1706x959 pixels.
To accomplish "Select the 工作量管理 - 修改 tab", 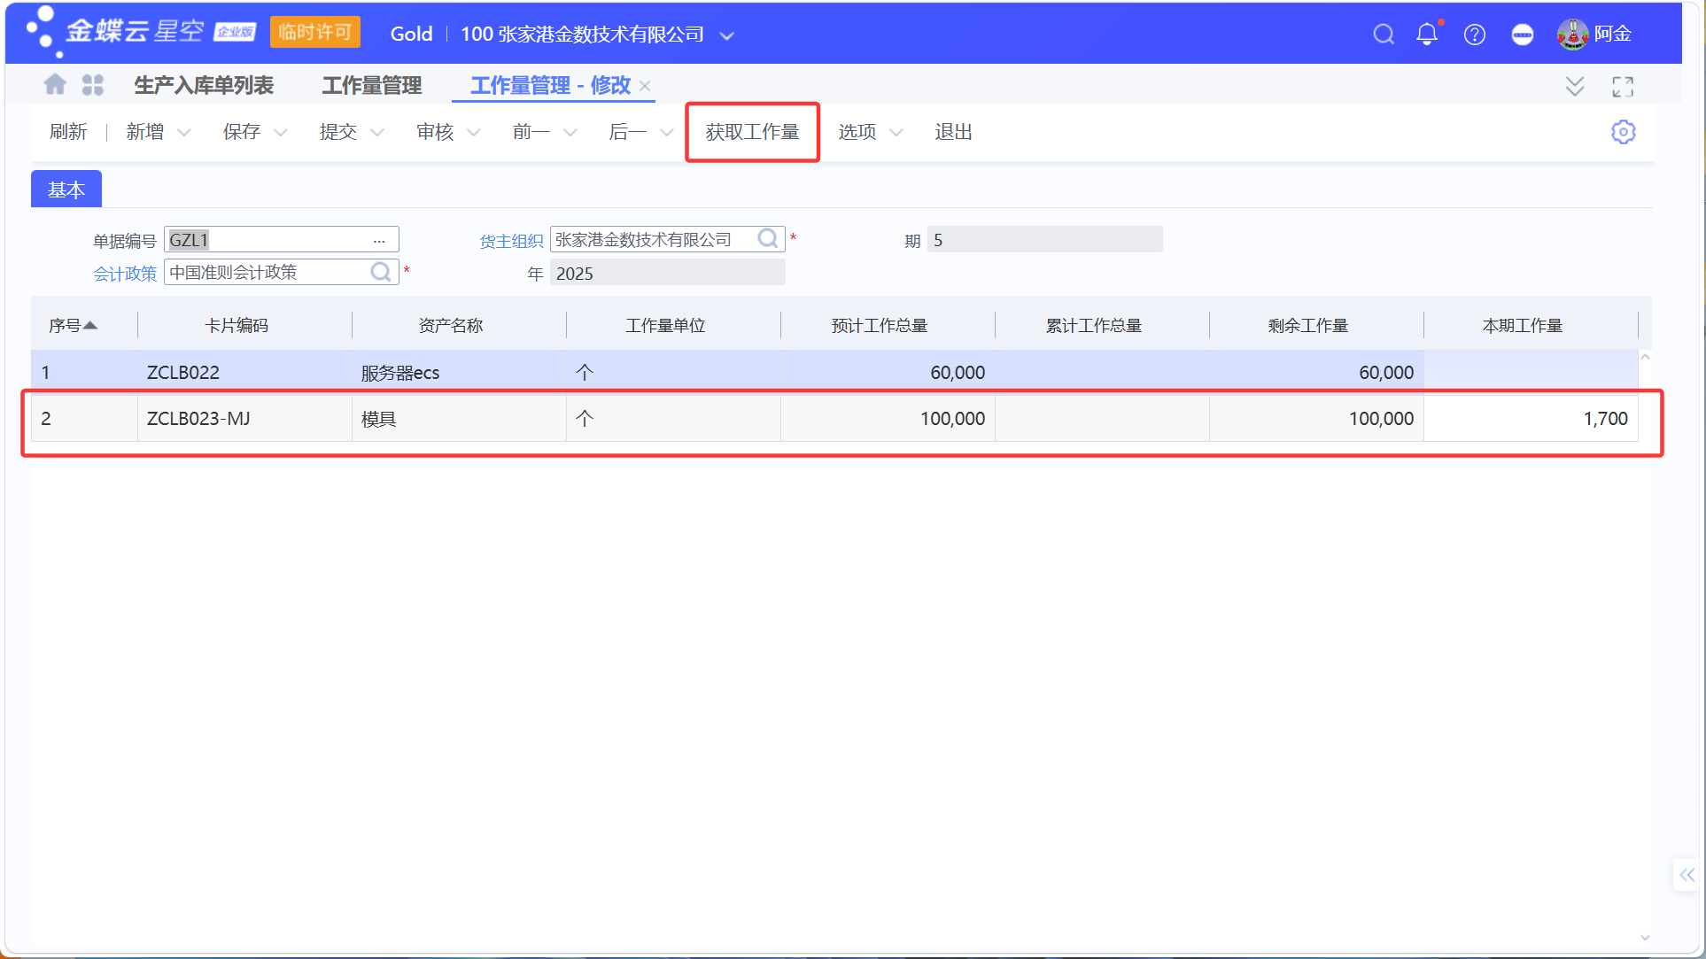I will tap(550, 86).
